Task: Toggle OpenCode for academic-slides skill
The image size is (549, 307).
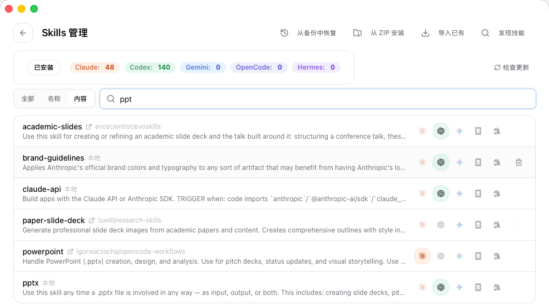Action: (478, 131)
